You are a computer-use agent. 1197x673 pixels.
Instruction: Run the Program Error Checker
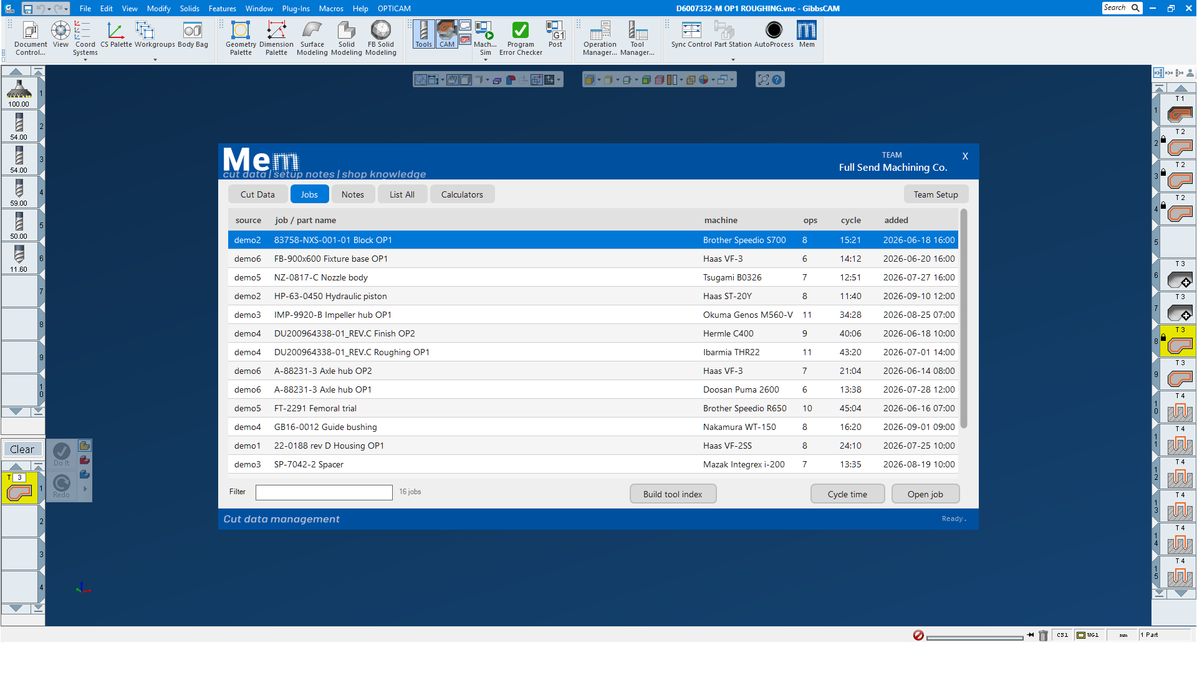click(521, 39)
